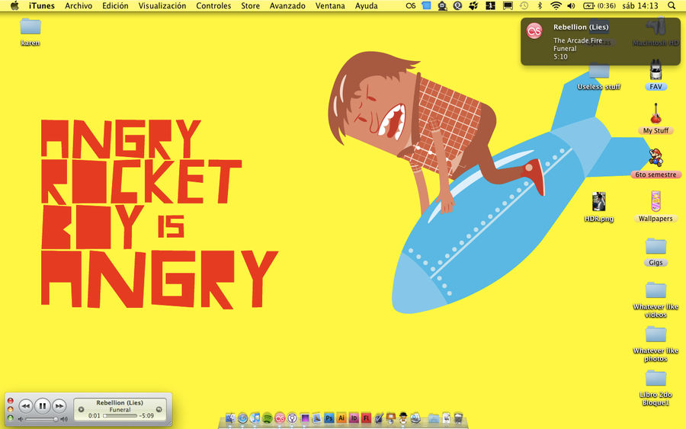Open the Ayuda menu
Screen dimensions: 686x429
click(366, 5)
